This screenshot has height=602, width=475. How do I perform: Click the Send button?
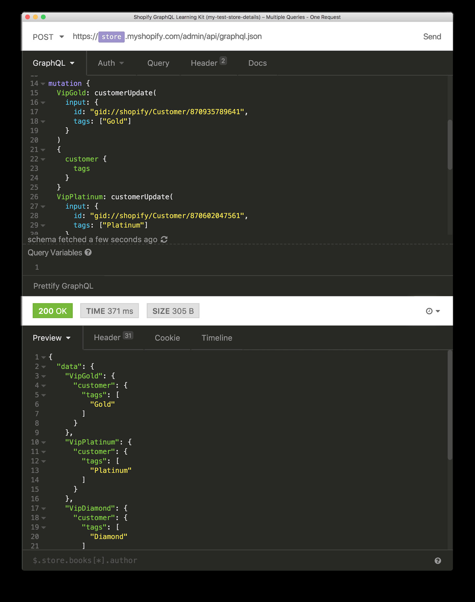432,36
